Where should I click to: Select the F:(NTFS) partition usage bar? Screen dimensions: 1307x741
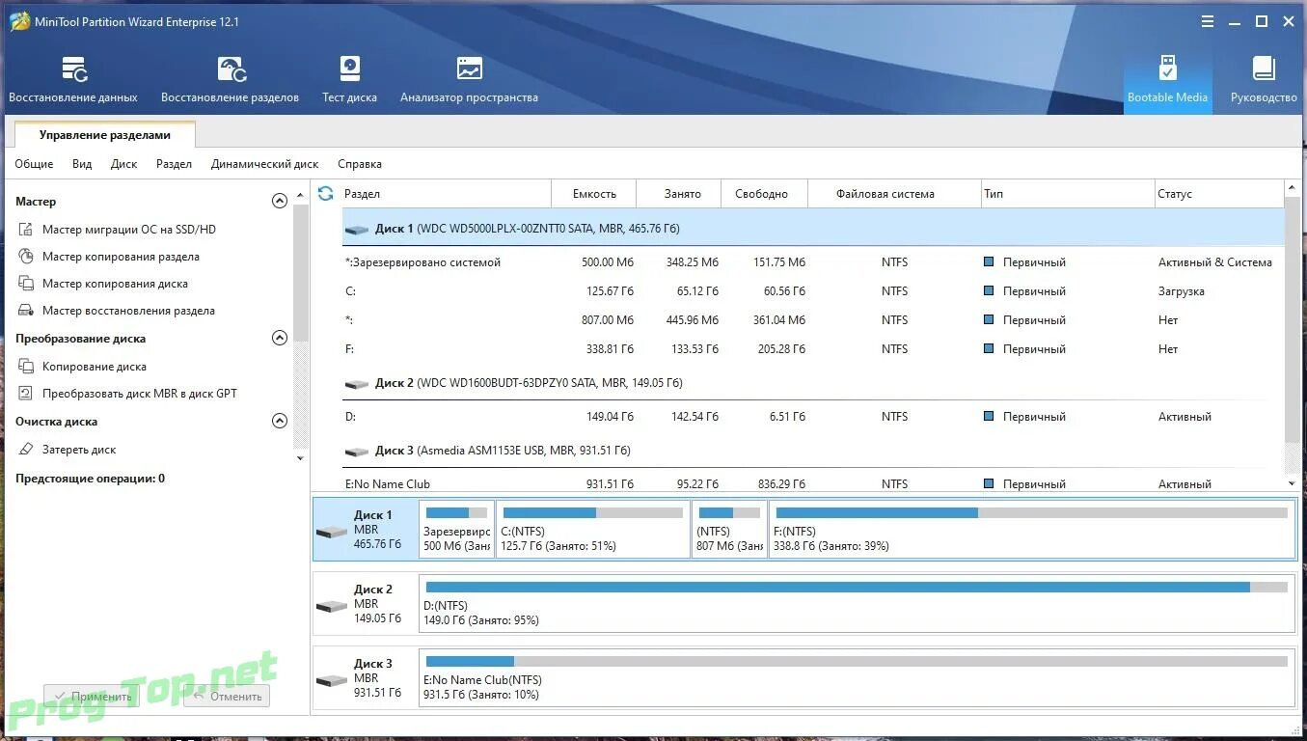click(x=1032, y=529)
